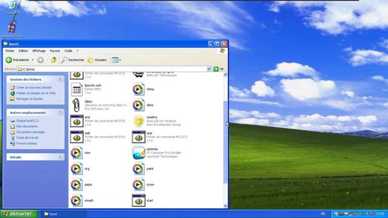The image size is (388, 218).
Task: Select the midi MS-DOS batch file icon
Action: coord(77,137)
